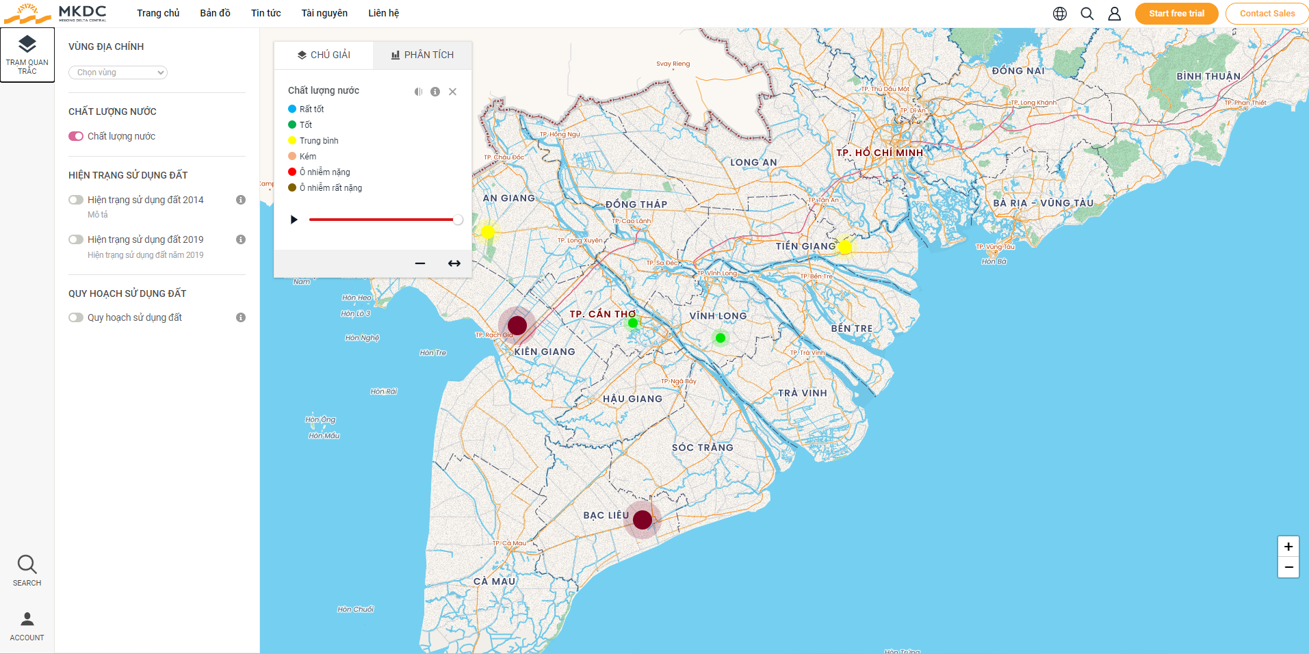Click the HẬU GIANG map label
The width and height of the screenshot is (1309, 654).
(x=632, y=399)
